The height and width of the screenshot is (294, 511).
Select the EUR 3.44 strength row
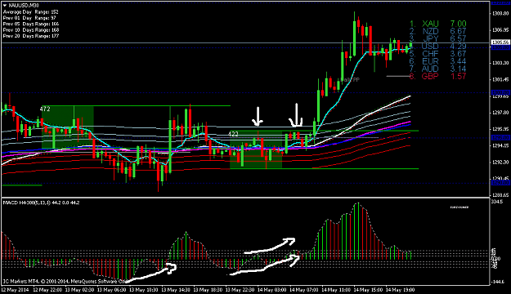tap(438, 61)
